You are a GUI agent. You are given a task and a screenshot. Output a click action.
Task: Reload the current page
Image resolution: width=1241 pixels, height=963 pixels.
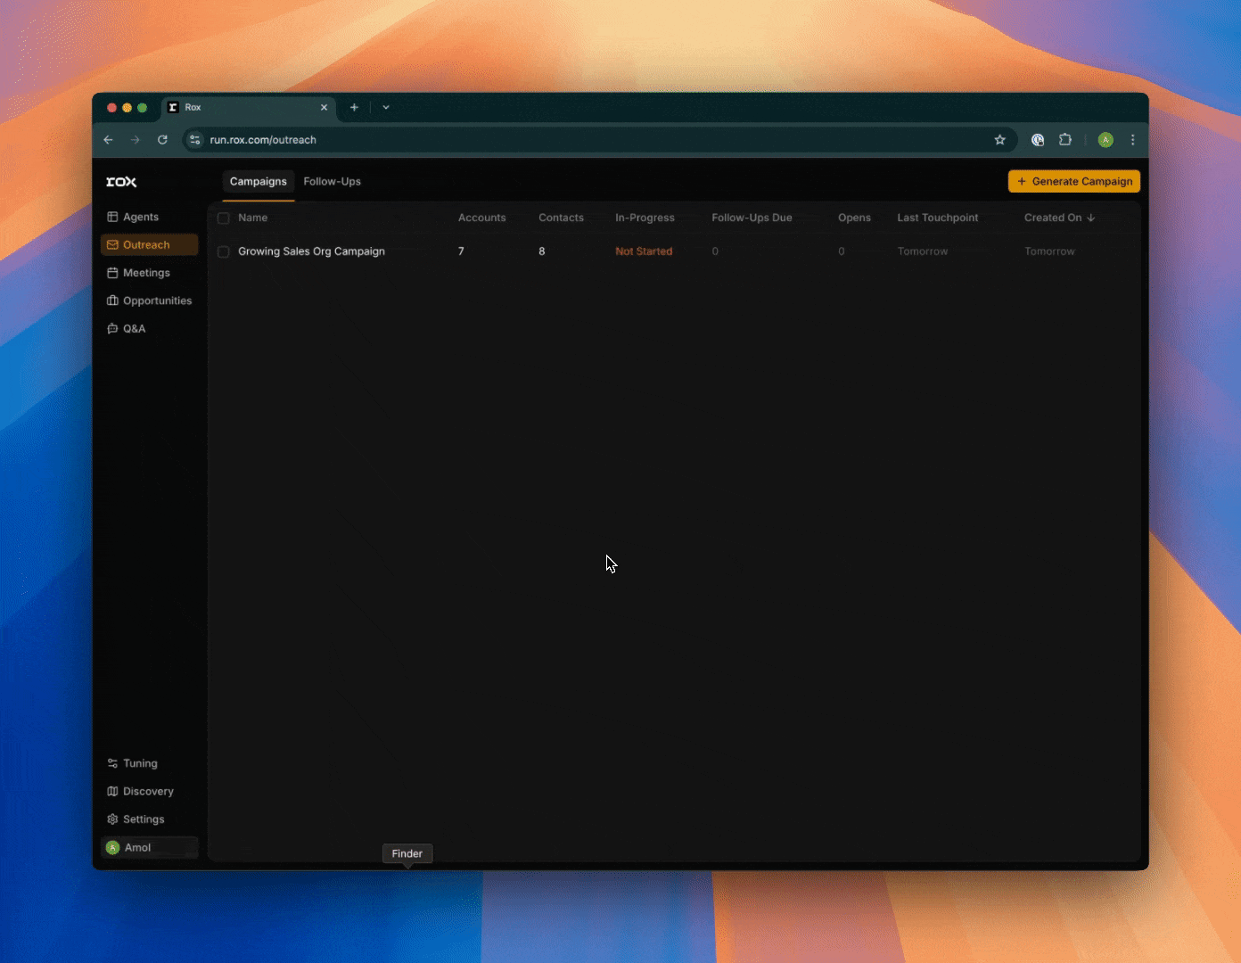(x=162, y=140)
